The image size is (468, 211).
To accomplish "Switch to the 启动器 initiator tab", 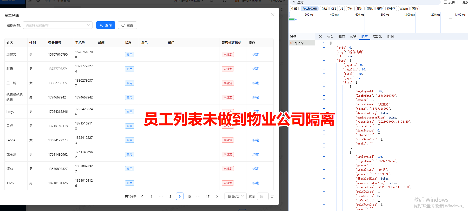I will (x=378, y=36).
